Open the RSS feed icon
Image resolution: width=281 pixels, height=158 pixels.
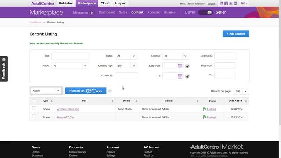click(x=221, y=4)
